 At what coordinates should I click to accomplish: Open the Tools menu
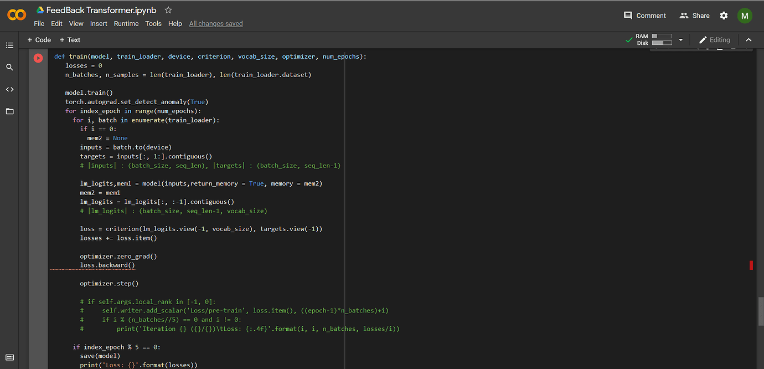tap(153, 24)
